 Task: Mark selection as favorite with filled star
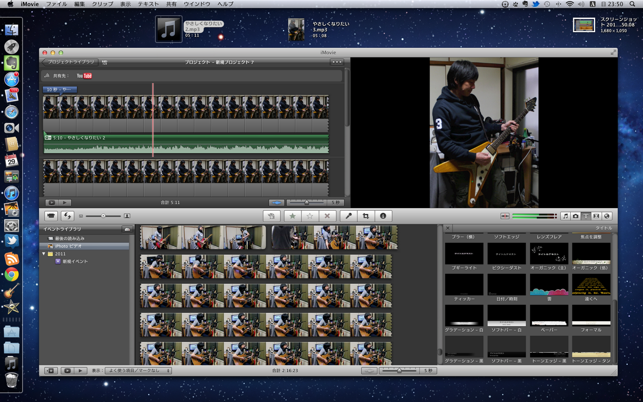[293, 216]
